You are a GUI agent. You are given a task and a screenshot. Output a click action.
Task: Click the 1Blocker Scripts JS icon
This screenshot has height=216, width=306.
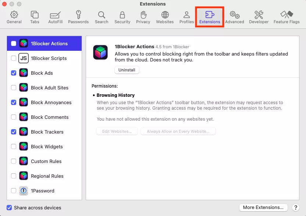coord(24,58)
